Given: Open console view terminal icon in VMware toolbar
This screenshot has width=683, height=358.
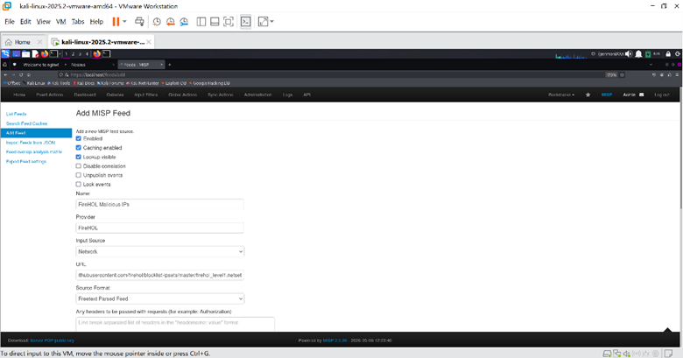Looking at the screenshot, I should tap(246, 22).
